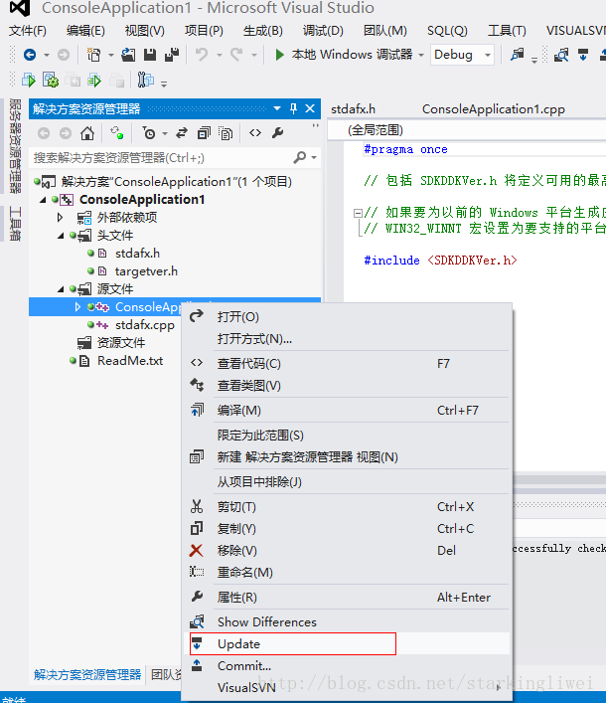Select 重命名(M) in context menu
606x703 pixels.
click(347, 573)
